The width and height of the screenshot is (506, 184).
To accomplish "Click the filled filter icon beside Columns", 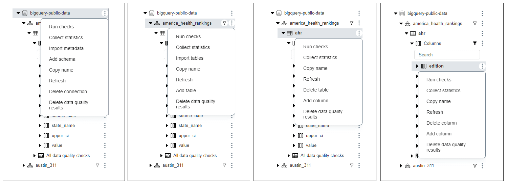I will pos(475,43).
